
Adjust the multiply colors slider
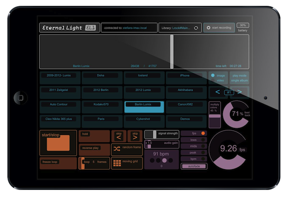(215, 115)
